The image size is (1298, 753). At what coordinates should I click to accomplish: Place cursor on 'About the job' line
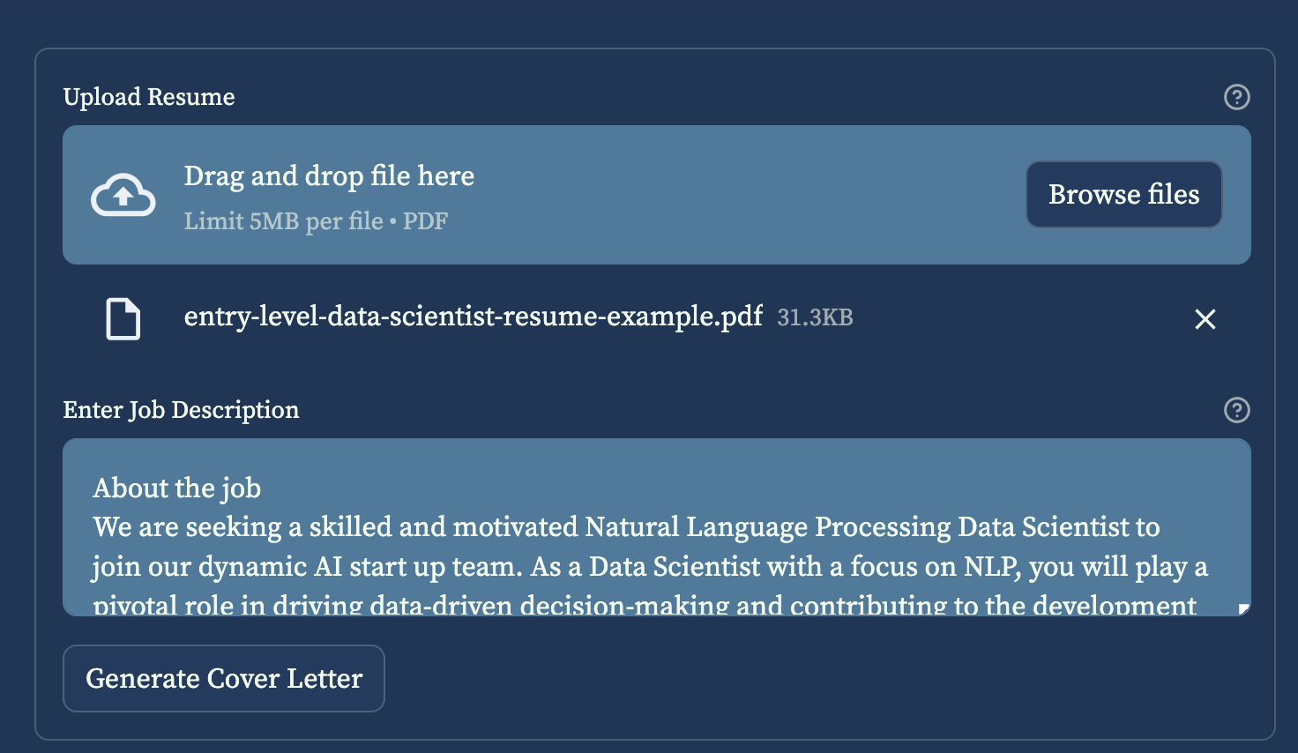coord(176,488)
